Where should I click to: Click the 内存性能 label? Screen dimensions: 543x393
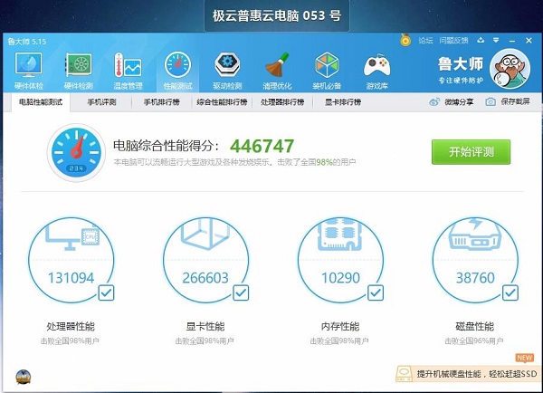tap(340, 327)
